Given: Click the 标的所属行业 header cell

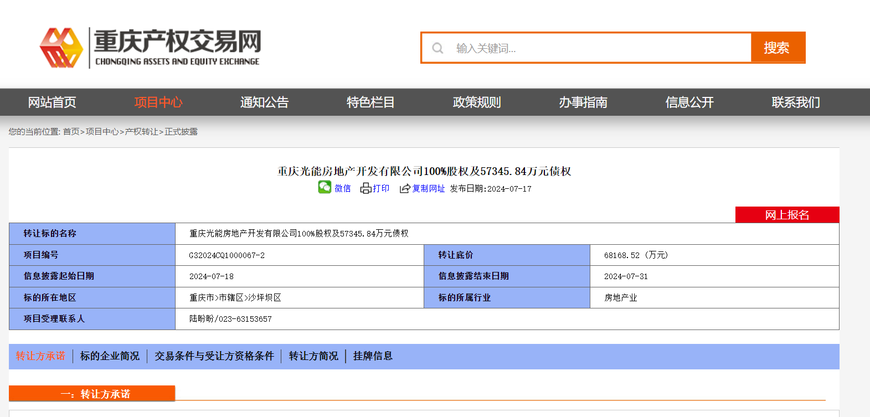Looking at the screenshot, I should [x=507, y=298].
